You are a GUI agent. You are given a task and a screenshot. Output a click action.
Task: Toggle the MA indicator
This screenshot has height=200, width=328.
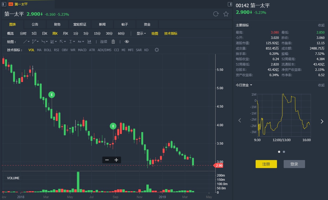tap(39, 50)
